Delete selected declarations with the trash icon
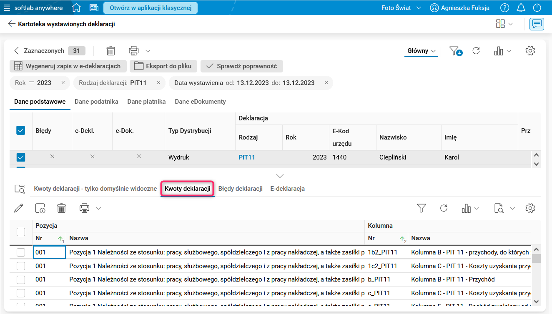 coord(111,51)
